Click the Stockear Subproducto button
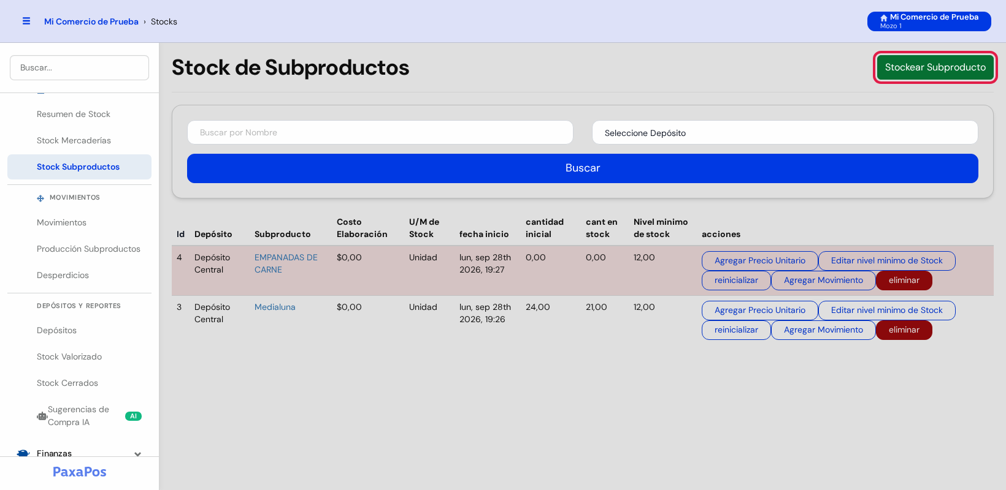The height and width of the screenshot is (490, 1006). pos(935,67)
